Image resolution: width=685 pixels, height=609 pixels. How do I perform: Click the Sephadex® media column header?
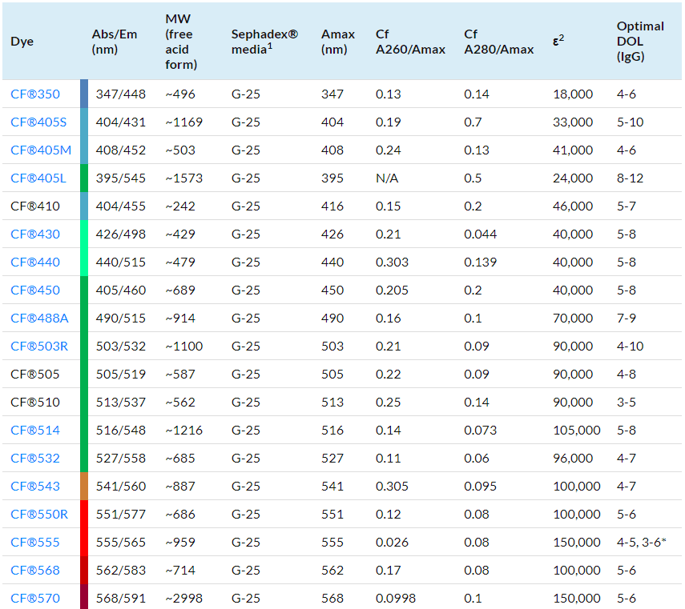click(264, 41)
